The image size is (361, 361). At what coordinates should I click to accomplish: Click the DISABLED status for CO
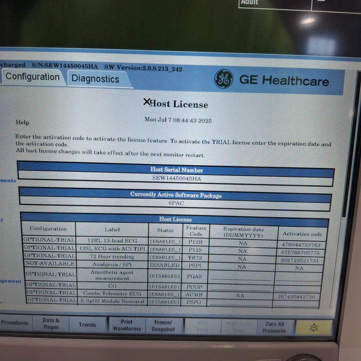coord(165,287)
